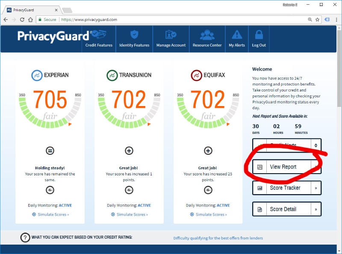The height and width of the screenshot is (254, 342).
Task: Close the PrivacyGuard tab
Action: pos(56,10)
